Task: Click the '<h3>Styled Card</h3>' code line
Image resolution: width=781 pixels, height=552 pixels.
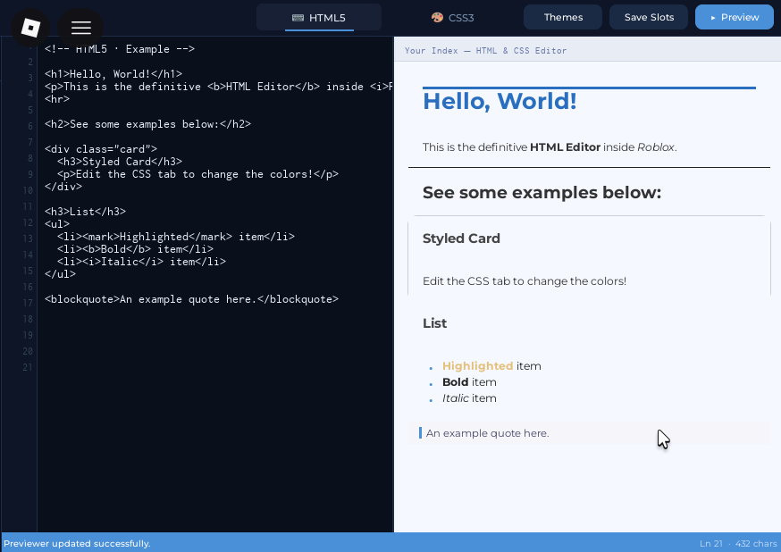Action: pyautogui.click(x=120, y=162)
